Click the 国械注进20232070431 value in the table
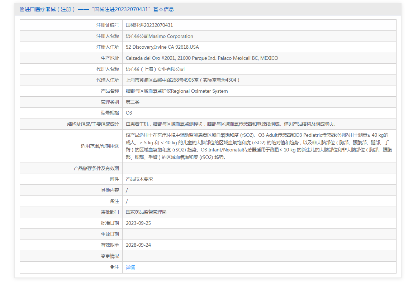 pos(150,25)
